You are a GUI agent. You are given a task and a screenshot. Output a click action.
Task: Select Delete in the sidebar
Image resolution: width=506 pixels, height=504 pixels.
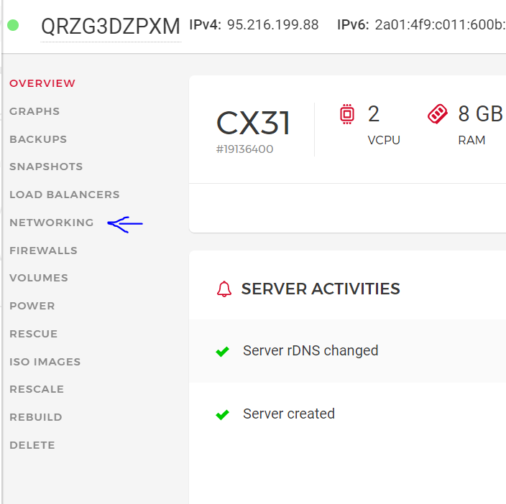tap(32, 445)
